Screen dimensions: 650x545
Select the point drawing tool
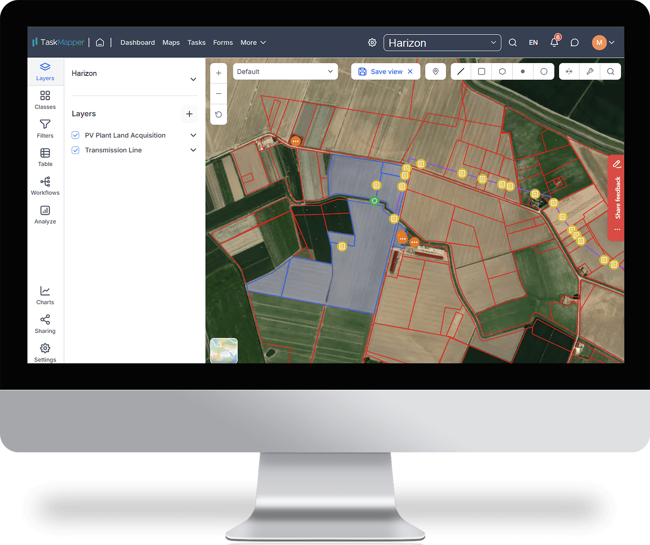coord(523,72)
